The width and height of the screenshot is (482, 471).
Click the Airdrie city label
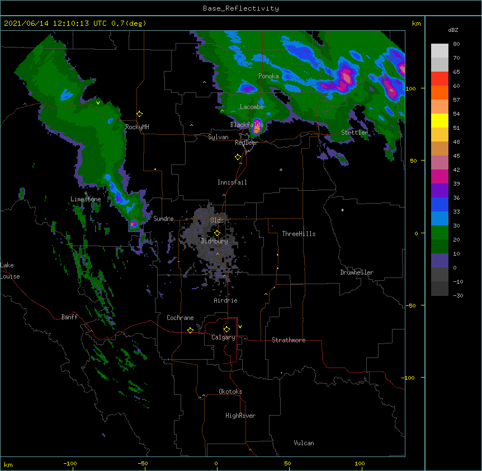pyautogui.click(x=226, y=300)
